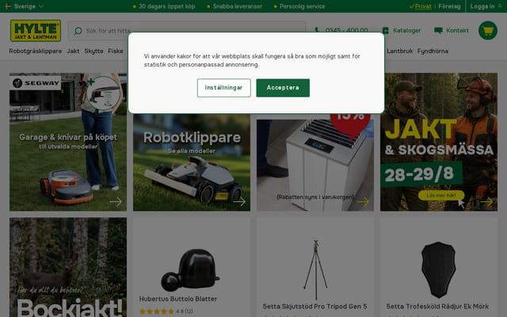Click the Kontakt chat bubble icon
Viewport: 507px width, 317px height.
tap(438, 30)
